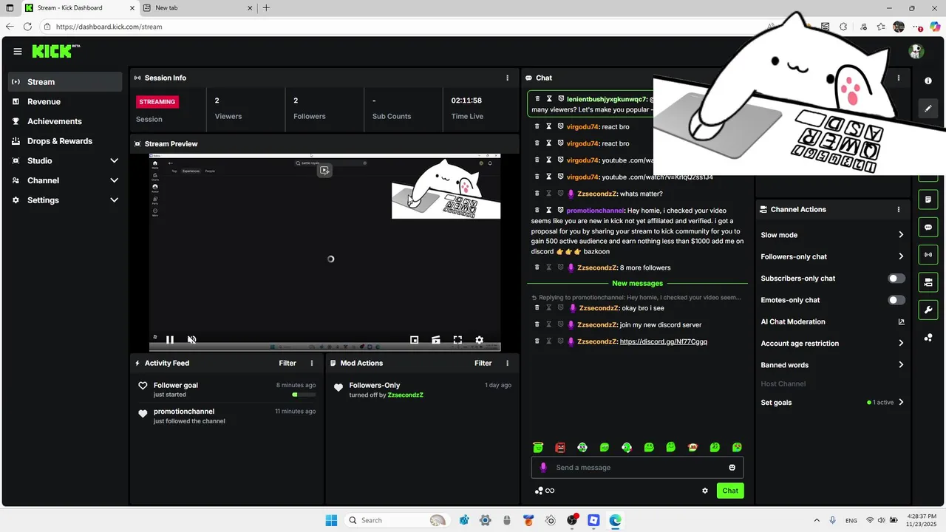The height and width of the screenshot is (532, 946).
Task: Click the info icon in right sidebar
Action: point(928,81)
